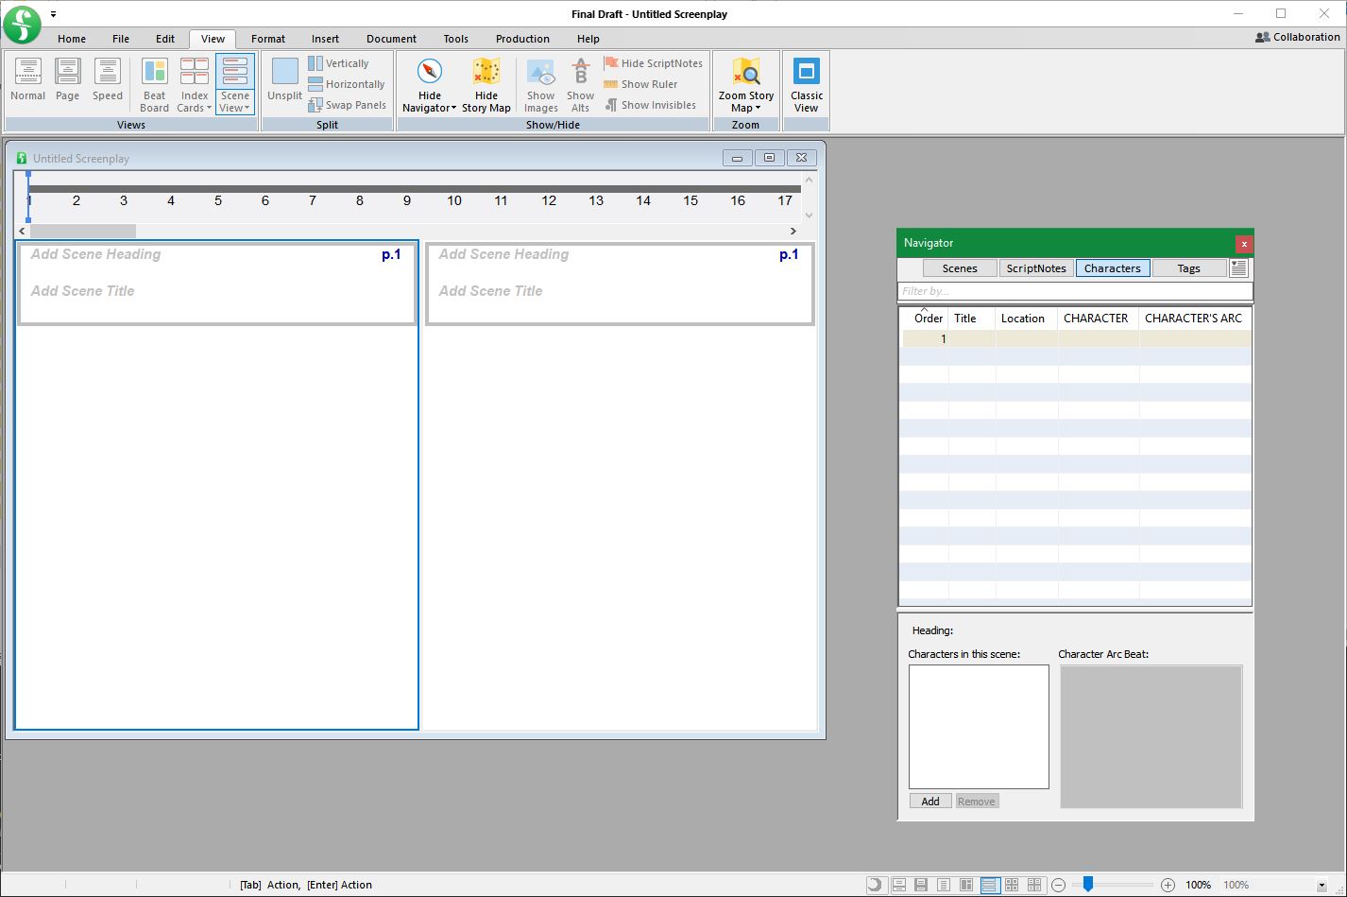1347x897 pixels.
Task: Open the Hide Navigator dropdown arrow
Action: (453, 109)
